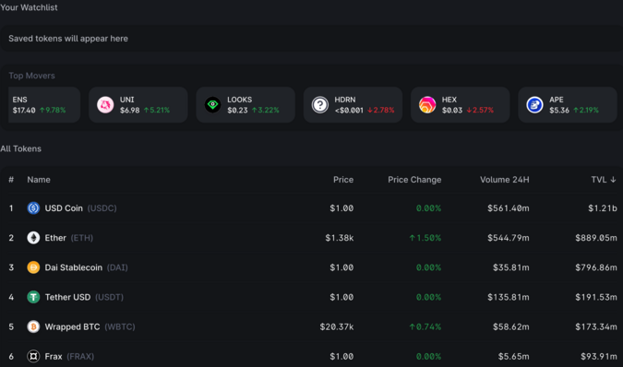Click the Frax logo icon
This screenshot has height=367, width=623.
tap(33, 356)
